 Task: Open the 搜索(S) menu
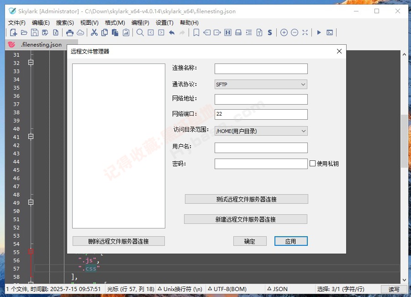[65, 23]
